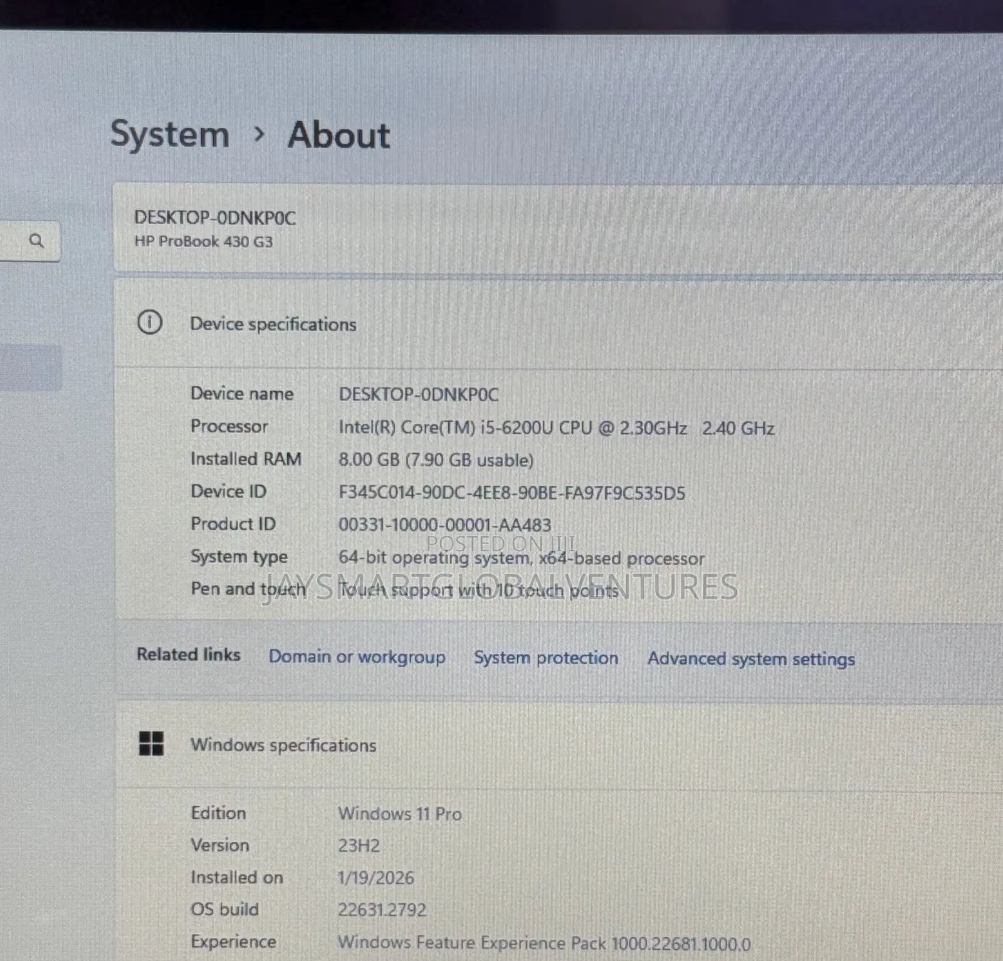
Task: Select the Version value 23H2
Action: [x=359, y=846]
